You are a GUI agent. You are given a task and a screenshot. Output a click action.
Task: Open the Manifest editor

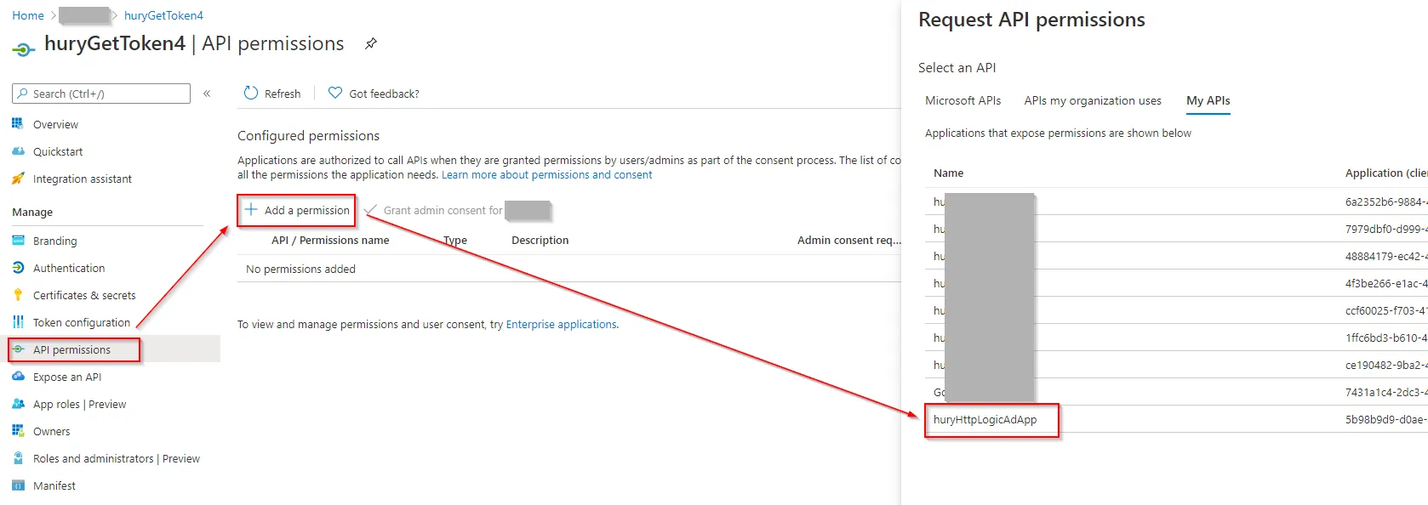click(54, 485)
